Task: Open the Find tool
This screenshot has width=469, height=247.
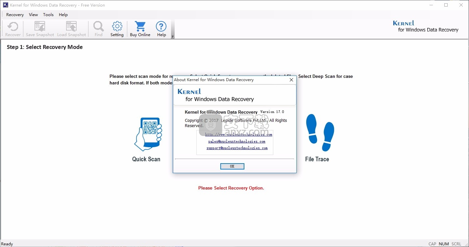Action: coord(98,27)
